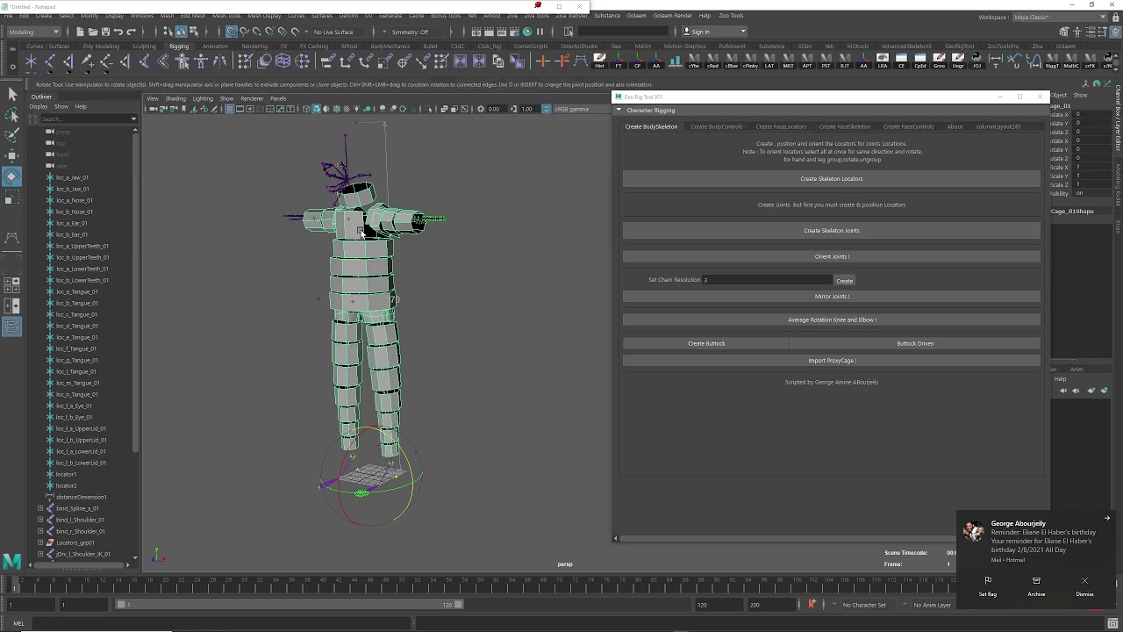Click the Buttock Driven button
This screenshot has width=1123, height=632.
click(x=915, y=343)
